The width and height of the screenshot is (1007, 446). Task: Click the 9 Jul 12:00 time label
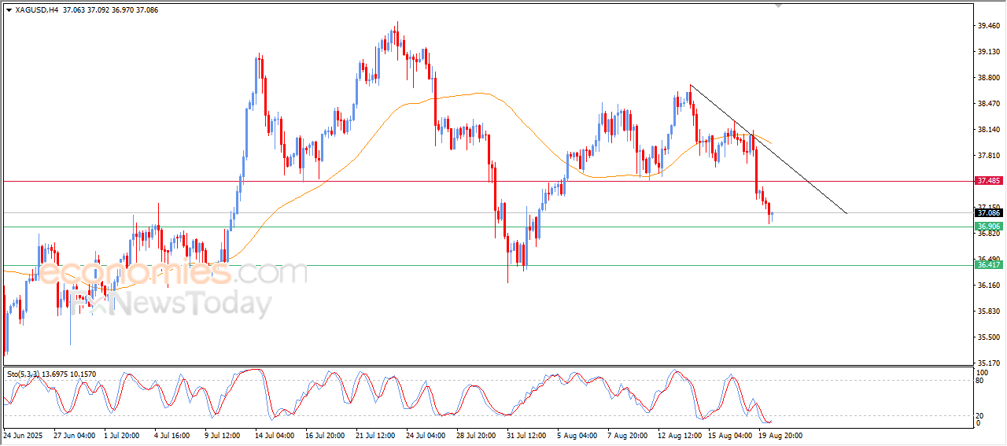tap(224, 434)
